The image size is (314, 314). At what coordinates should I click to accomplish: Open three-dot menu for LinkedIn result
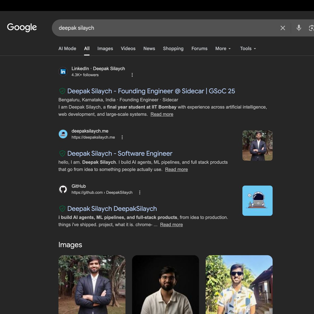[x=132, y=75]
